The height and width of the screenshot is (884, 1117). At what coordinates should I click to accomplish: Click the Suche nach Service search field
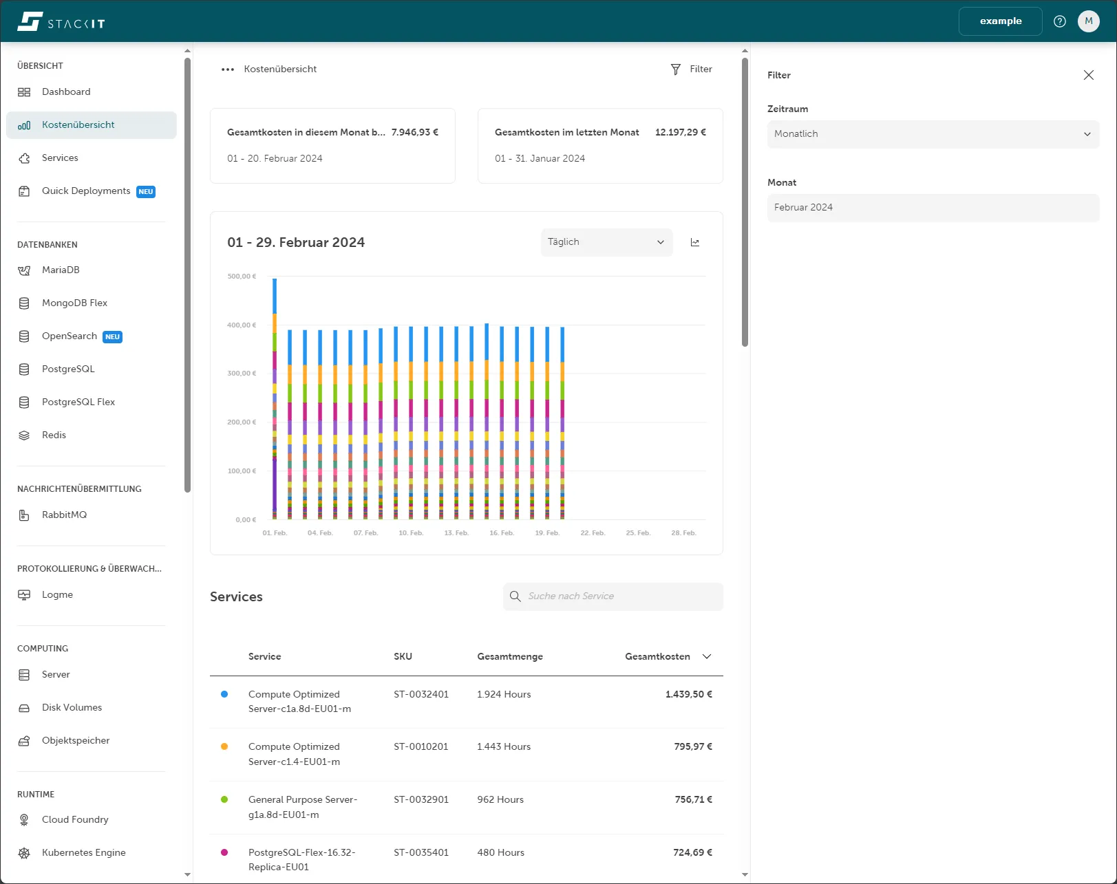point(612,596)
